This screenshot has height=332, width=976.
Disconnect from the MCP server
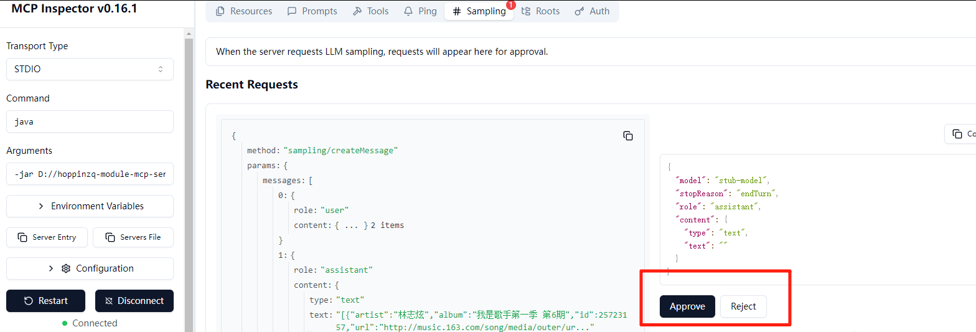tap(134, 301)
